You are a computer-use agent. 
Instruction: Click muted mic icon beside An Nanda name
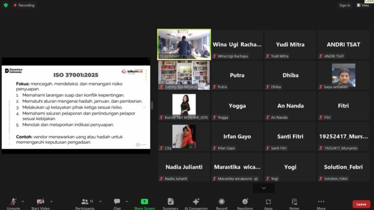[x=268, y=117]
